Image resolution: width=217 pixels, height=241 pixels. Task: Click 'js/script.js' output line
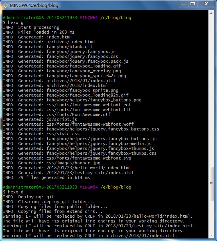[40, 119]
